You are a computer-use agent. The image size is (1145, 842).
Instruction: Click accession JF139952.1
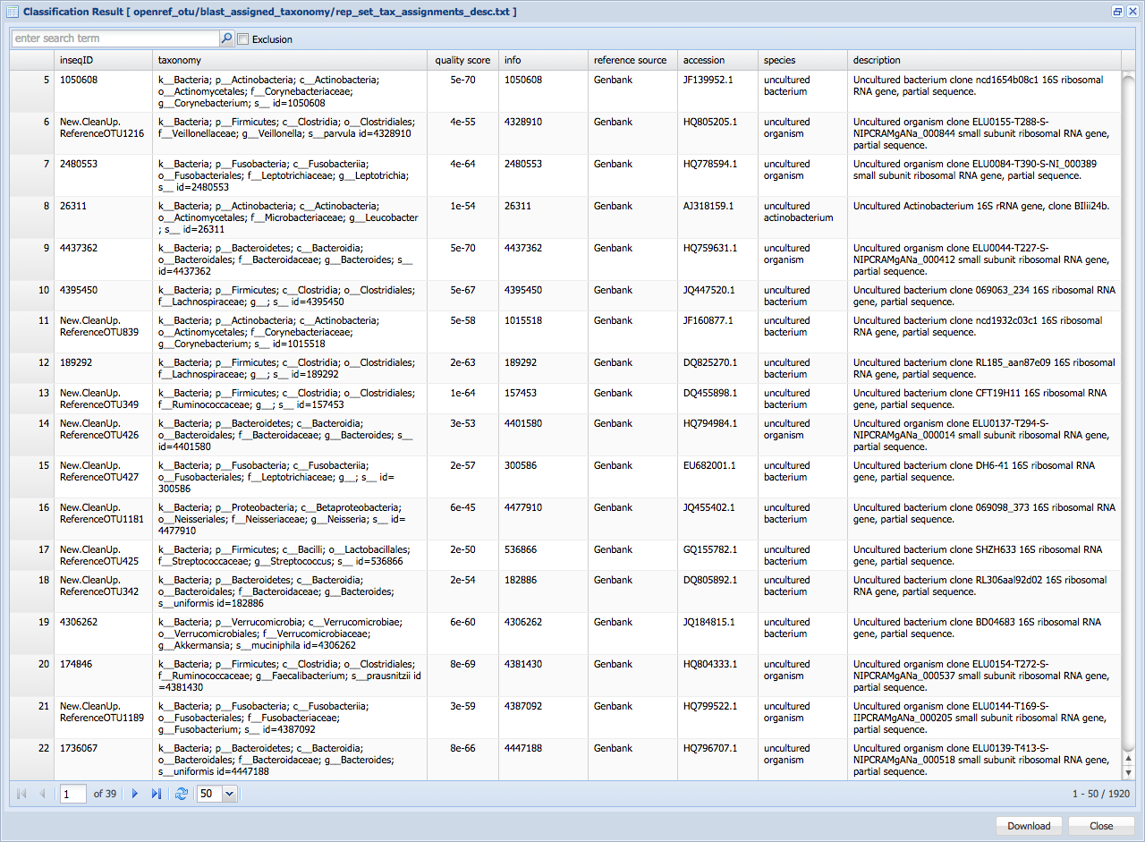pos(708,80)
